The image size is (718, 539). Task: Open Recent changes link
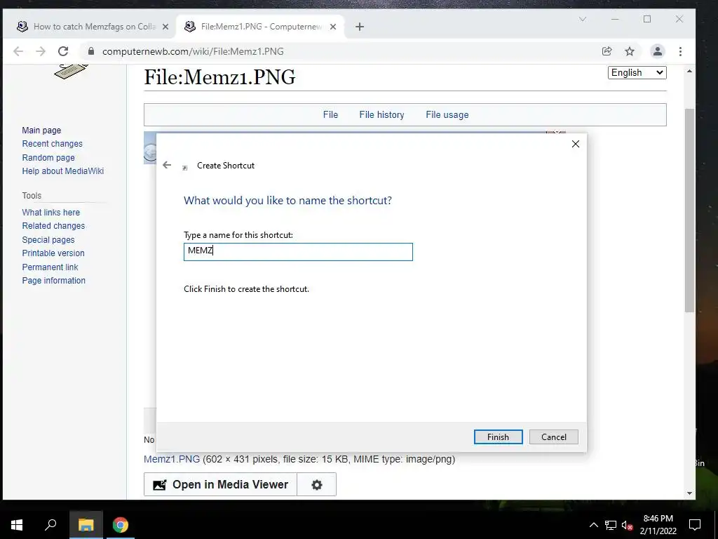pos(52,143)
